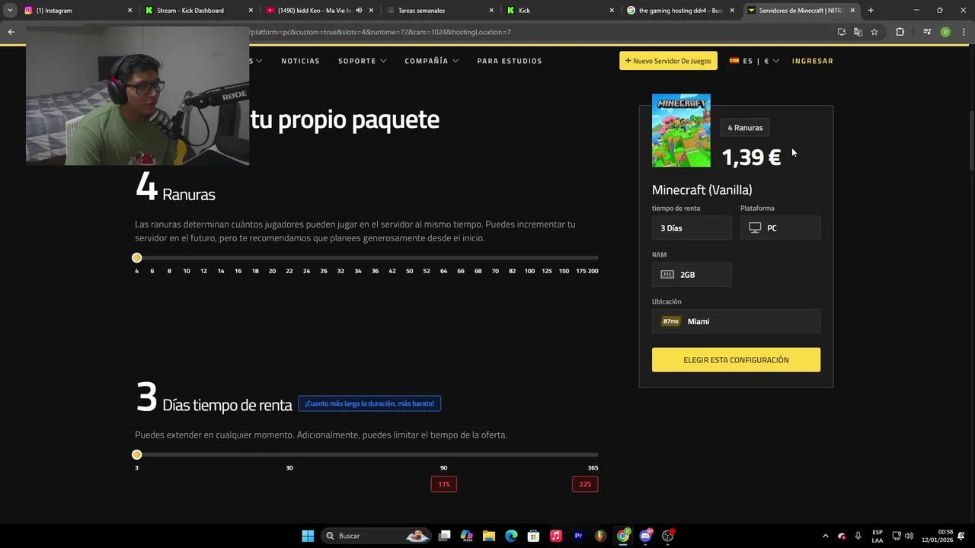Image resolution: width=975 pixels, height=548 pixels.
Task: Open the extensions puzzle icon
Action: tap(900, 32)
